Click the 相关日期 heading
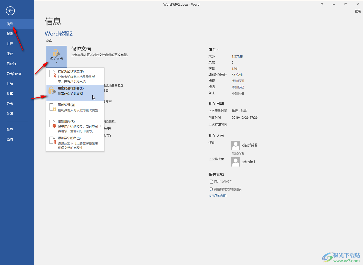The image size is (363, 265). point(216,104)
